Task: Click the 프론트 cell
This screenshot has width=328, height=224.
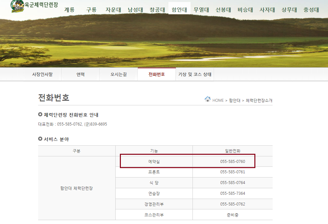Action: [x=154, y=172]
